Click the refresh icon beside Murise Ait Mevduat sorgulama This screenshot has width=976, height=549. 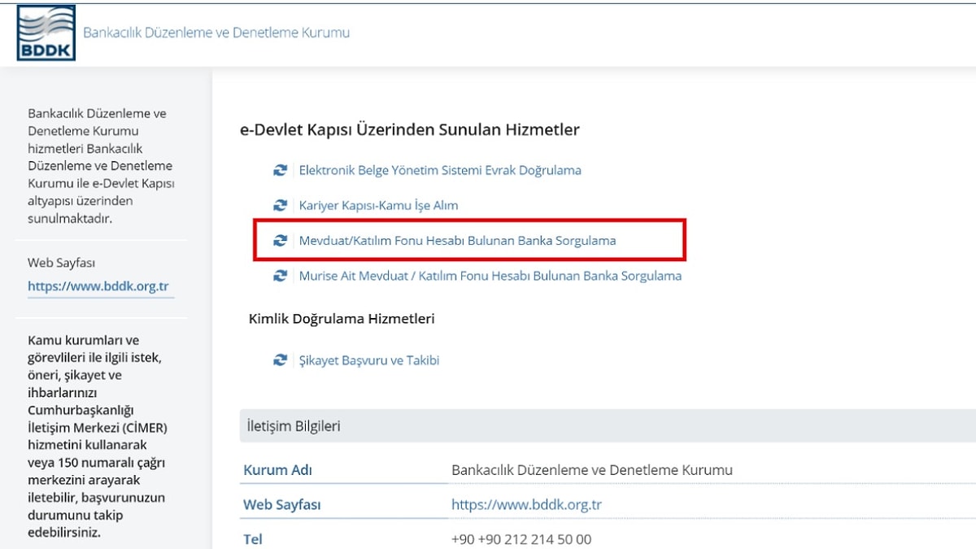pyautogui.click(x=280, y=277)
